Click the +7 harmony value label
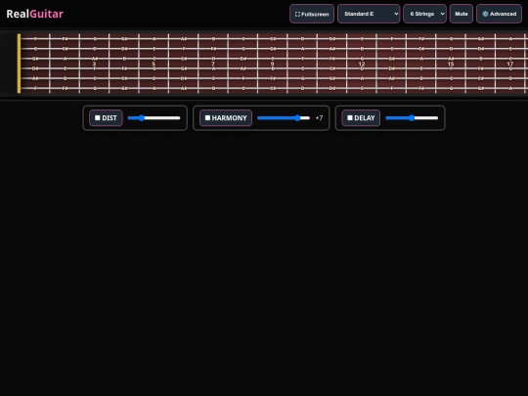Image resolution: width=528 pixels, height=396 pixels. tap(319, 118)
